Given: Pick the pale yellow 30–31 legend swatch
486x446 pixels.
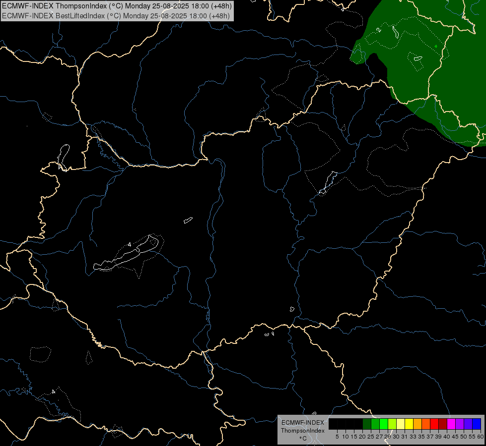Looking at the screenshot, I should point(401,424).
